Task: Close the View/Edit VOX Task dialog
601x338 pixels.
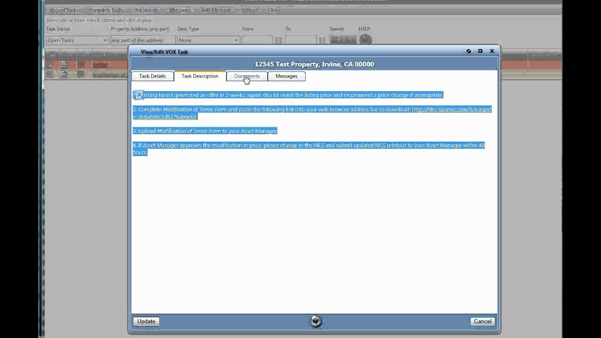Action: point(492,51)
